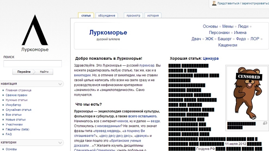Enlarge the censored bear thumbnail via magnify icon

265,123
